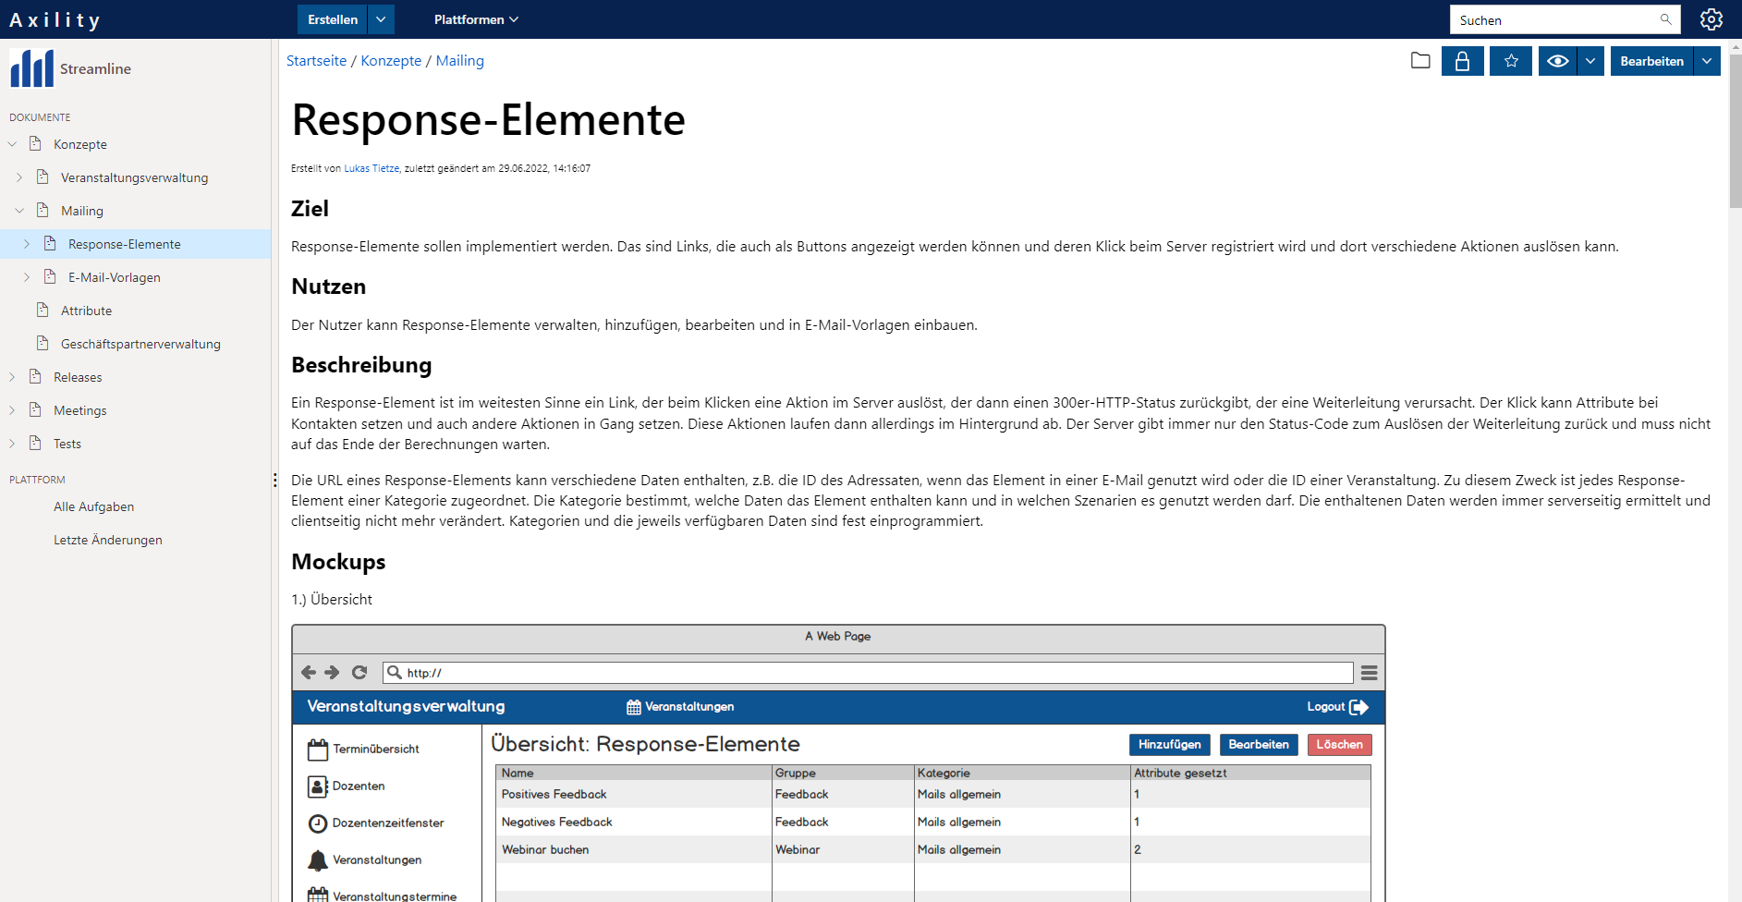
Task: Click the folder icon in page toolbar
Action: click(1420, 61)
